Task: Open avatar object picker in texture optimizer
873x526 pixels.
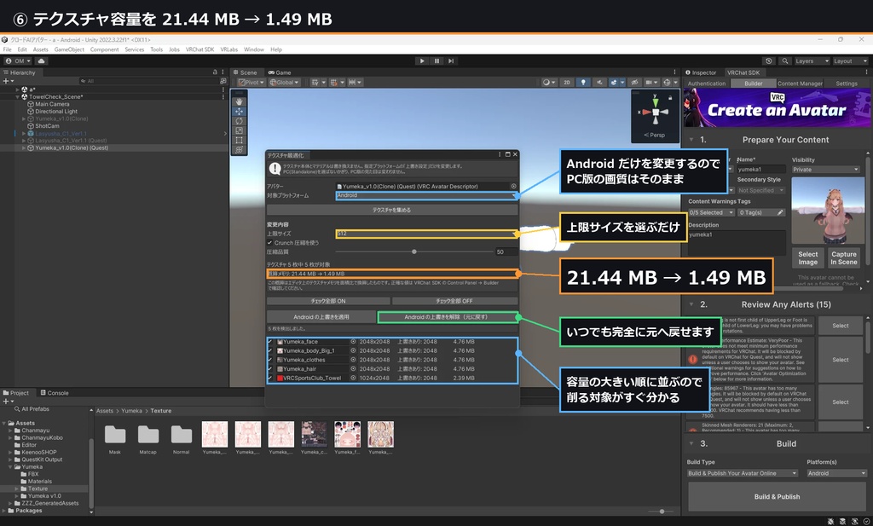Action: [513, 186]
